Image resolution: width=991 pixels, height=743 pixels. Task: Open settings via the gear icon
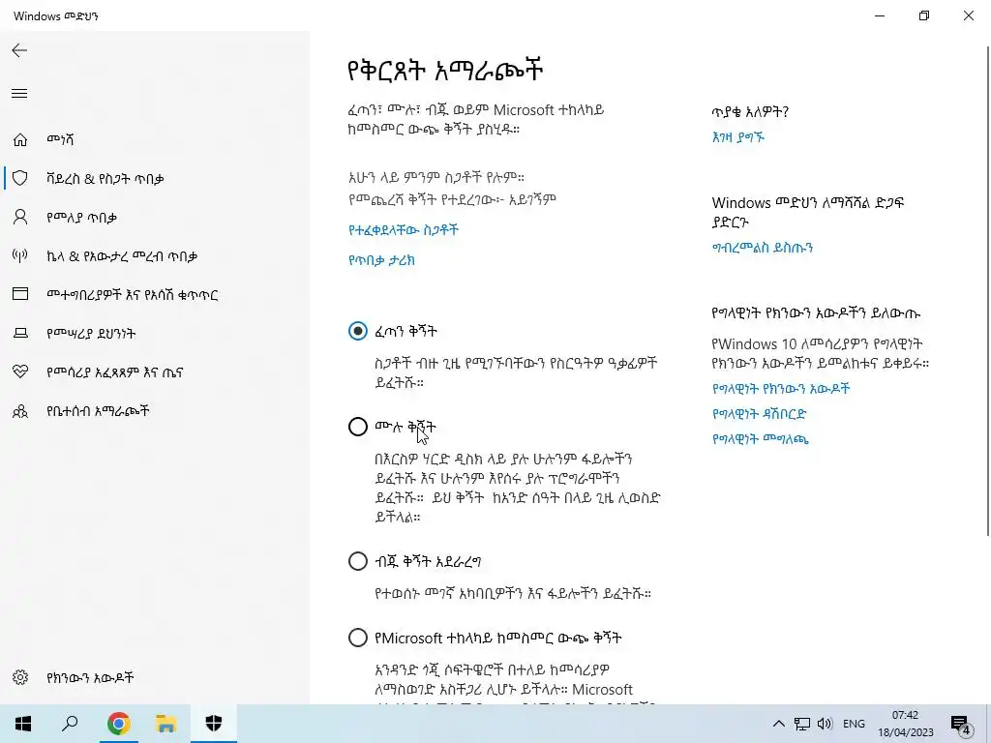point(20,677)
